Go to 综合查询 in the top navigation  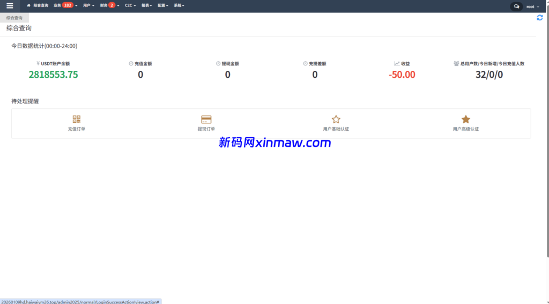(x=38, y=5)
